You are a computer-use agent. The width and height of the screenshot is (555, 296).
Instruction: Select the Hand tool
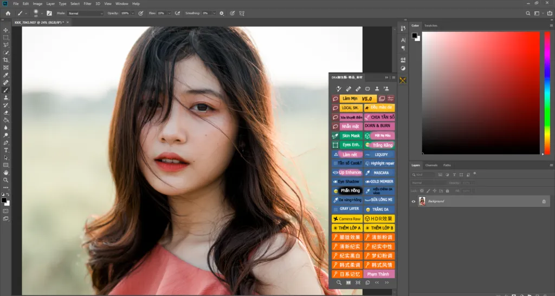(x=6, y=173)
